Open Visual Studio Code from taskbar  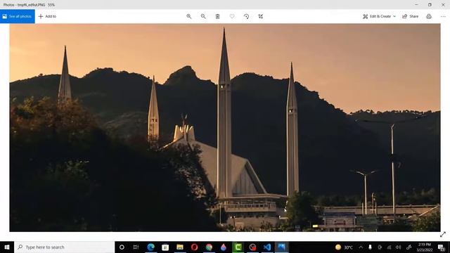pos(267,247)
